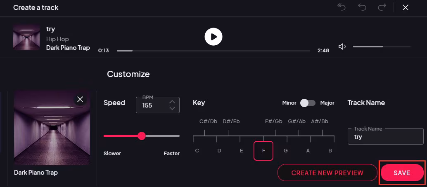
Task: Click the Speed slider handle
Action: [x=142, y=136]
